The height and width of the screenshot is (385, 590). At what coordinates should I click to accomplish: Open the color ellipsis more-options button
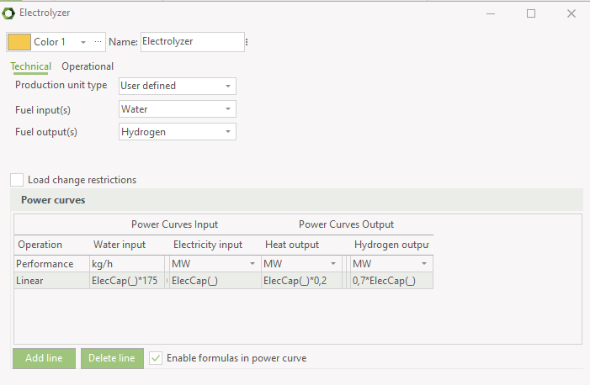(x=98, y=42)
